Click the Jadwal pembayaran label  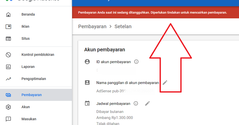(113, 104)
